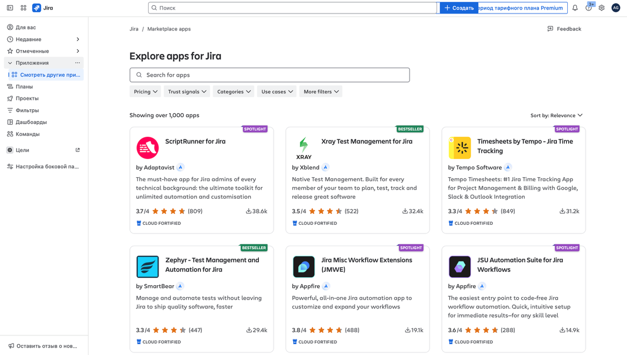Click the Feedback button

pyautogui.click(x=564, y=29)
